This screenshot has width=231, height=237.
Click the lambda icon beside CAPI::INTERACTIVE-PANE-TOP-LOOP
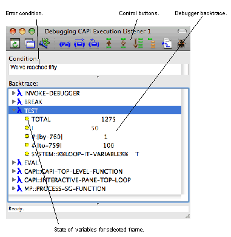pos(19,180)
